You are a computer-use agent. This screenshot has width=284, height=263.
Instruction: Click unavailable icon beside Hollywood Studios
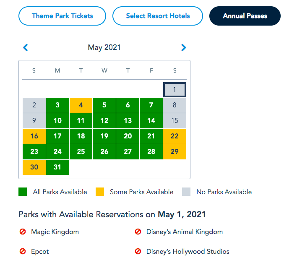point(138,252)
